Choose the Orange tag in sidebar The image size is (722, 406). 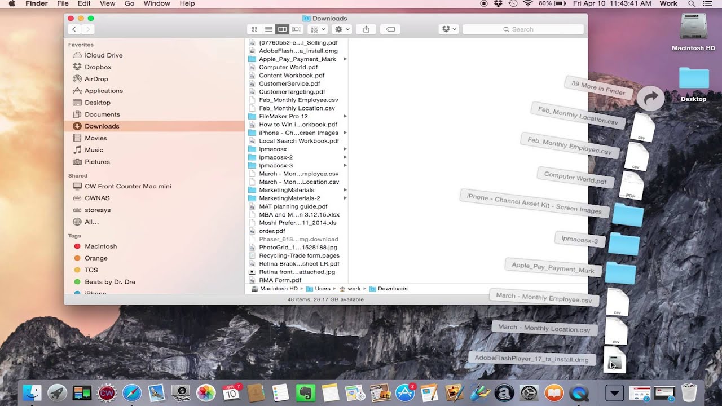tap(95, 258)
